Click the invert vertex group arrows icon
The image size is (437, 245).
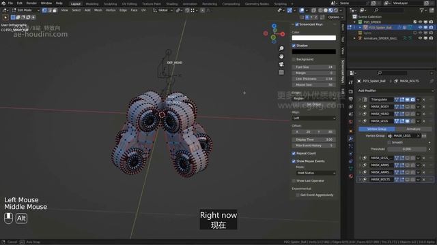pos(424,136)
